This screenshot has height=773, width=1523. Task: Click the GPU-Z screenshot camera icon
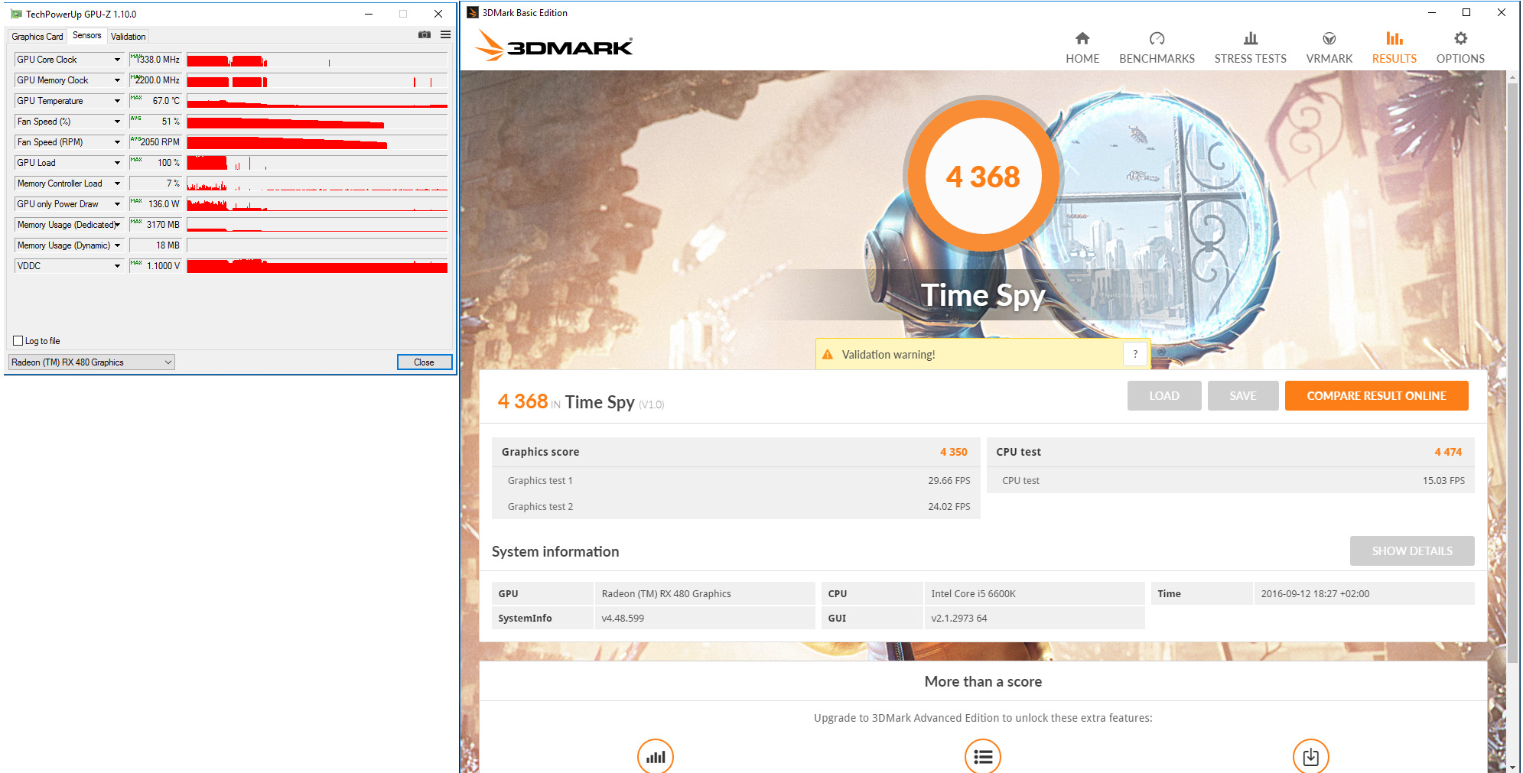(x=425, y=35)
